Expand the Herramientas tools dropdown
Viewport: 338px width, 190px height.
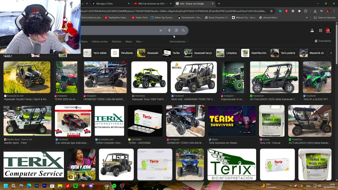(179, 42)
